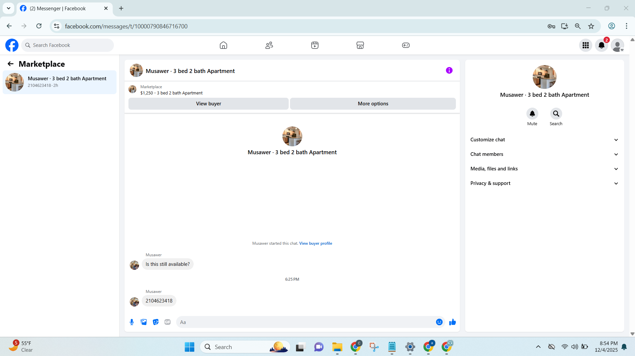The width and height of the screenshot is (635, 356).
Task: Mute this conversation with bell icon
Action: (532, 114)
